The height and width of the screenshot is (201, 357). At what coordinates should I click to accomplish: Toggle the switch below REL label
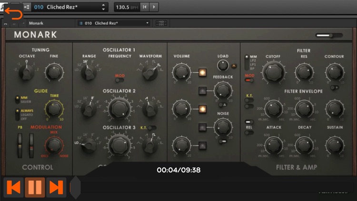click(249, 132)
